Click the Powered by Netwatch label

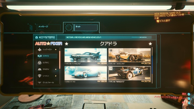139,37
